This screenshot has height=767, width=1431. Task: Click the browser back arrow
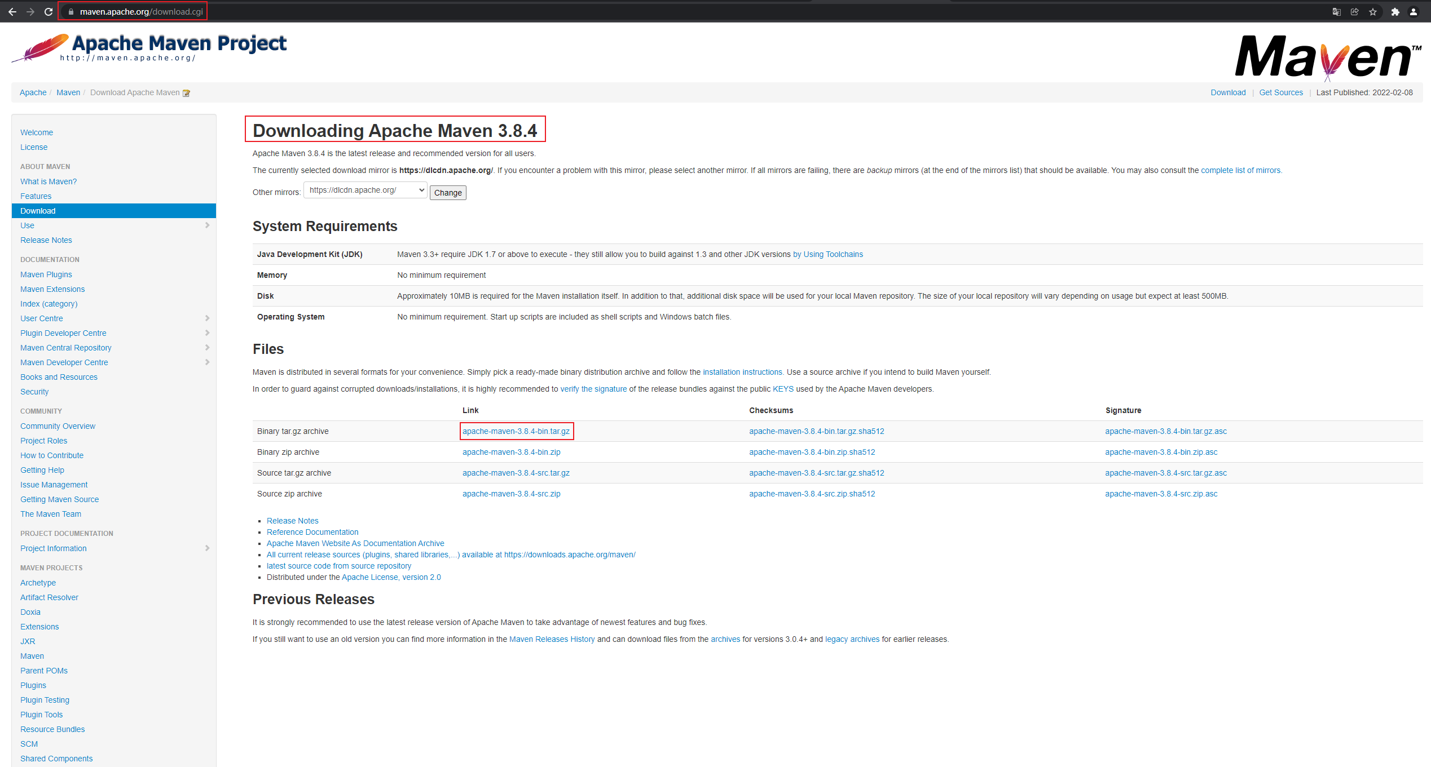point(12,12)
